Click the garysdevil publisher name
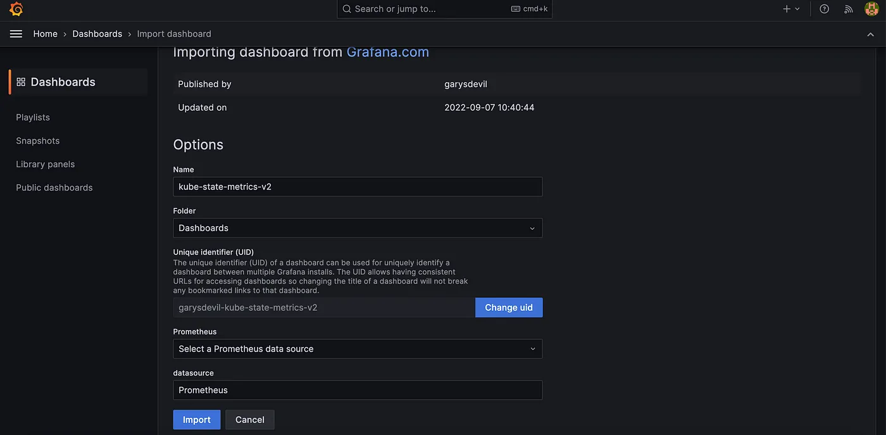 [x=466, y=84]
